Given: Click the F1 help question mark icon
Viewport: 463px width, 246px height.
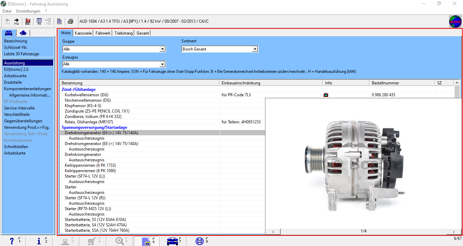Looking at the screenshot, I should coord(12,241).
